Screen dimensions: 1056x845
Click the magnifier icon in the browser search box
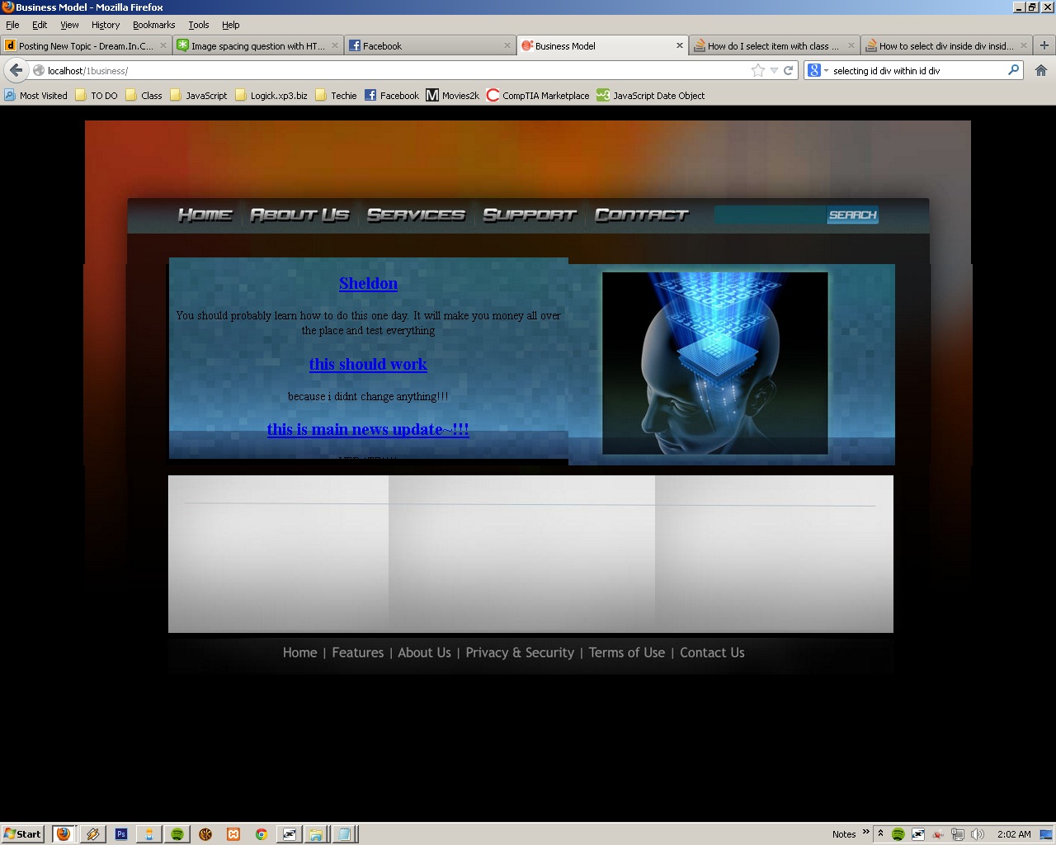coord(1013,70)
